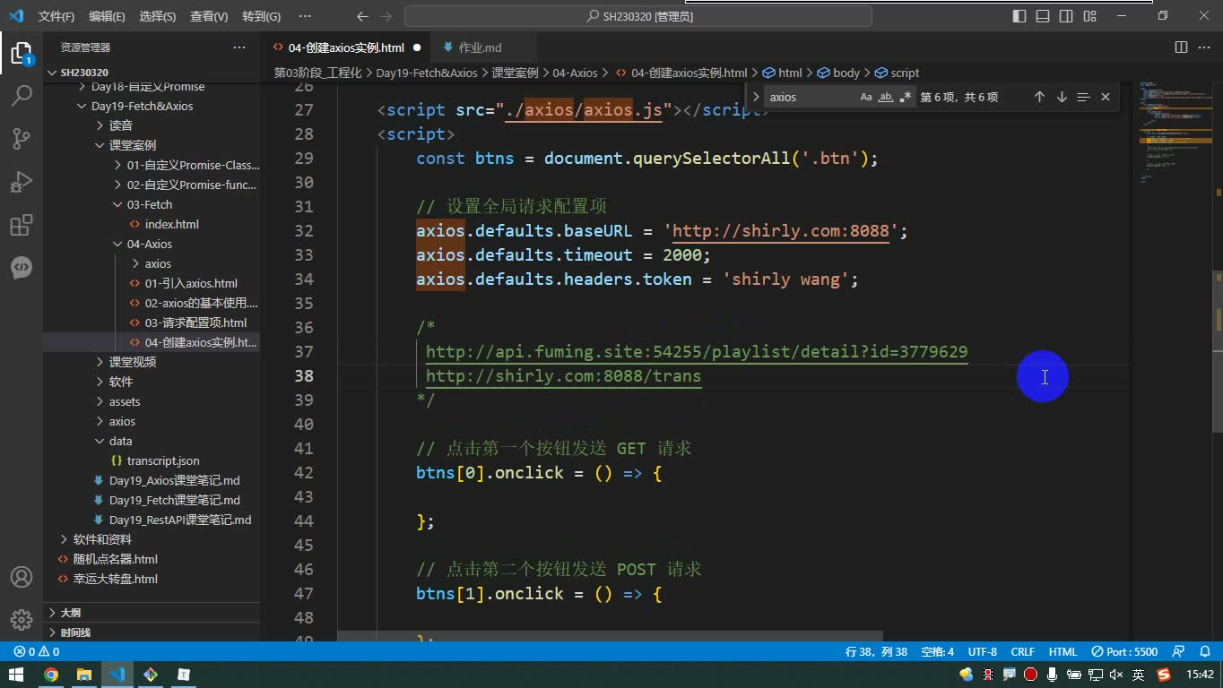Image resolution: width=1223 pixels, height=688 pixels.
Task: Toggle Primary Side Bar visibility
Action: pos(1019,16)
